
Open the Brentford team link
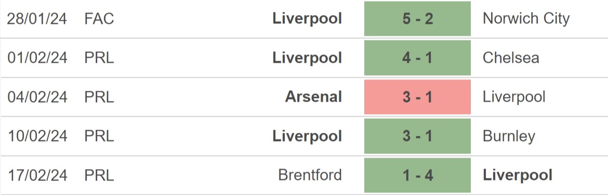tap(310, 175)
